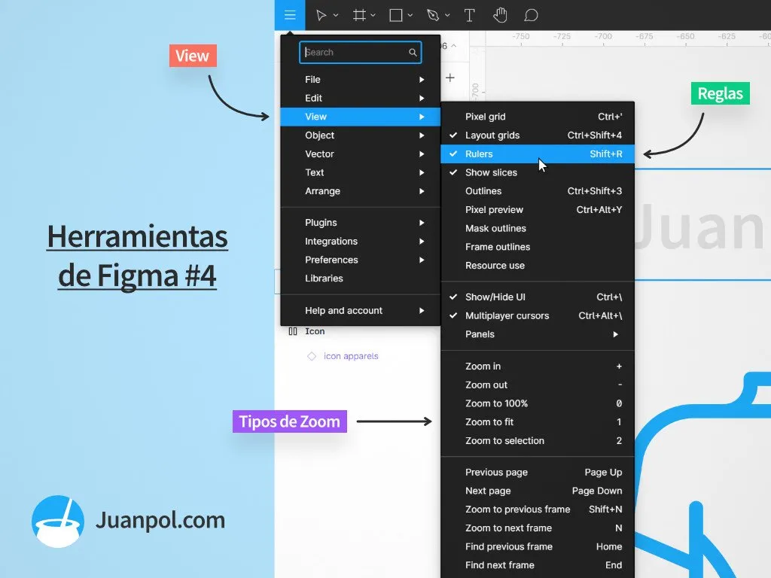The width and height of the screenshot is (771, 578).
Task: Select the Text tool
Action: click(x=470, y=15)
